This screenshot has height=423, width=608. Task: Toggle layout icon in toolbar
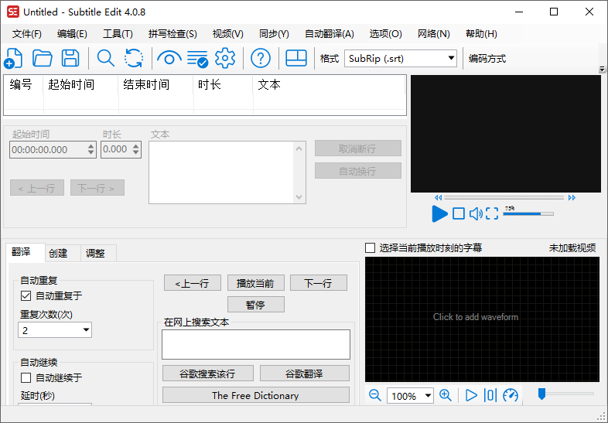tap(296, 59)
